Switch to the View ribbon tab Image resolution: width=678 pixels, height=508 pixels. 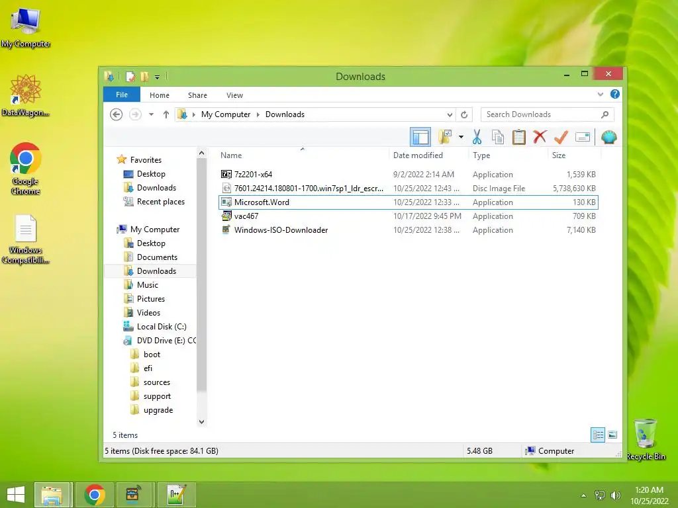234,95
